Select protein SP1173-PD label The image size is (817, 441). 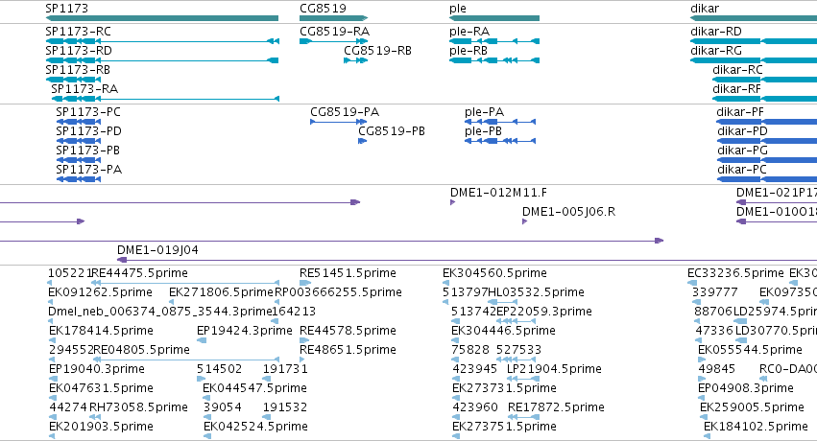(88, 131)
